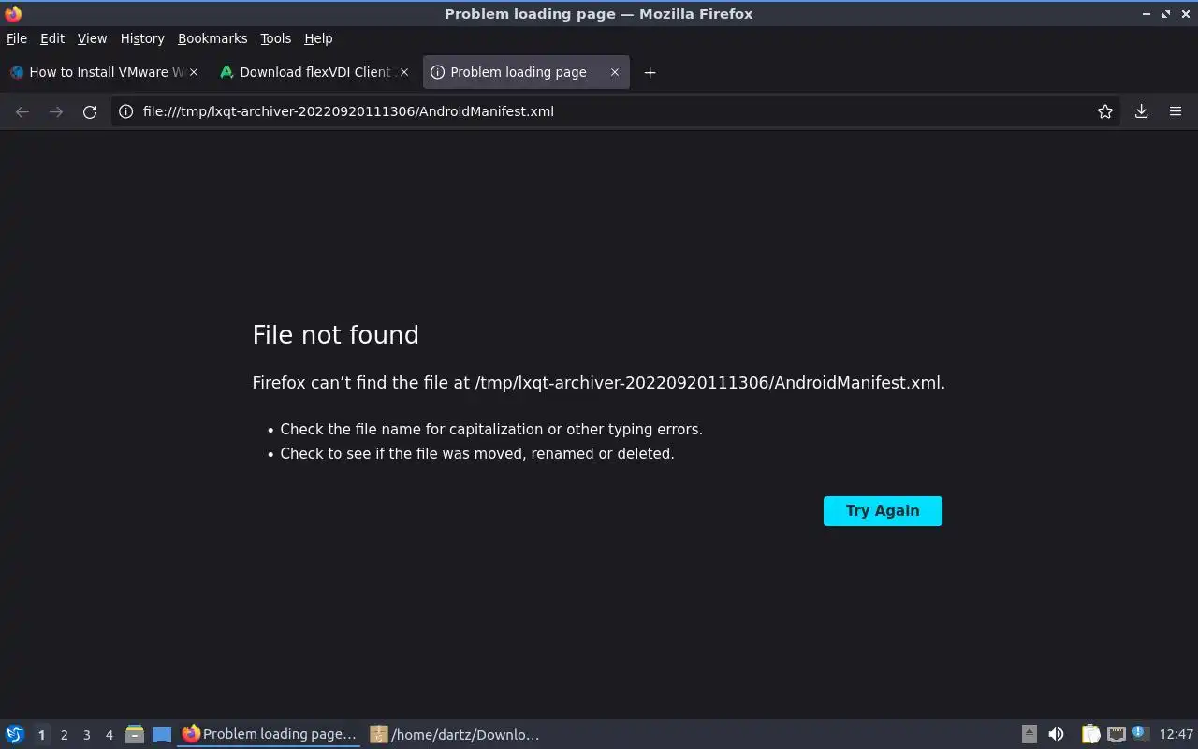Click the Try Again button
This screenshot has width=1198, height=749.
(x=883, y=511)
